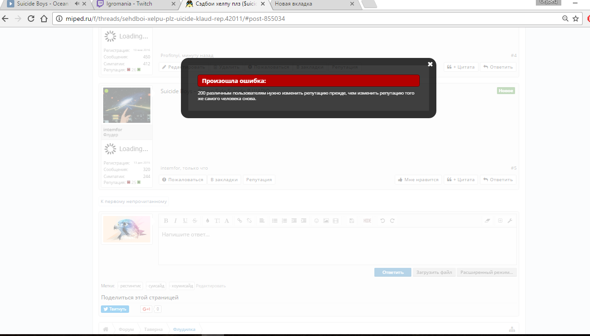The width and height of the screenshot is (590, 336).
Task: Close the Новая вкладка tab
Action: point(352,4)
